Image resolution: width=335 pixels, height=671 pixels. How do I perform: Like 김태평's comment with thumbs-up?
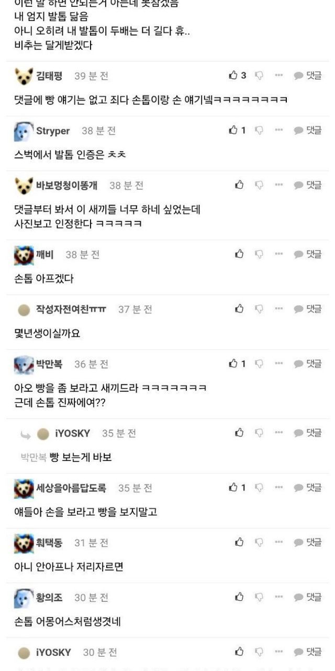pos(233,75)
